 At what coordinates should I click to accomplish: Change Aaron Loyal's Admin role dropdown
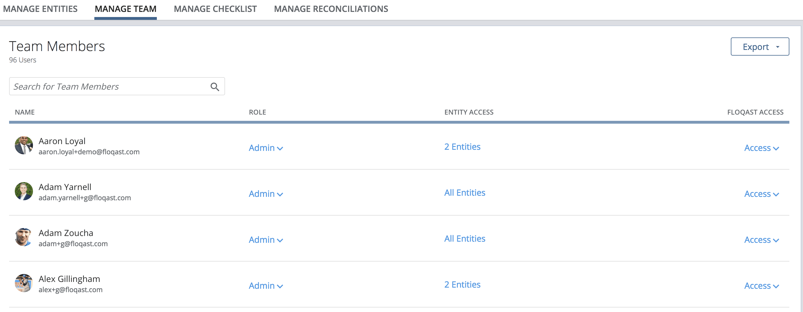click(x=266, y=148)
